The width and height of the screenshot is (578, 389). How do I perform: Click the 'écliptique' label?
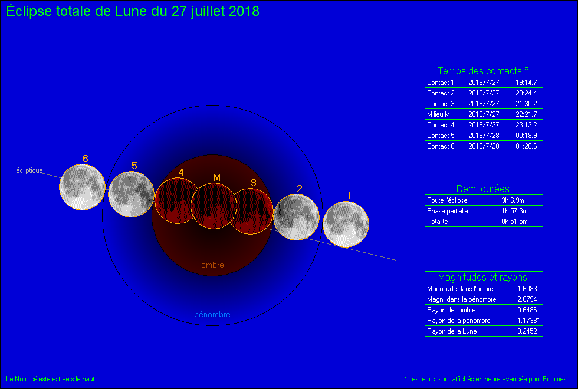pos(29,170)
